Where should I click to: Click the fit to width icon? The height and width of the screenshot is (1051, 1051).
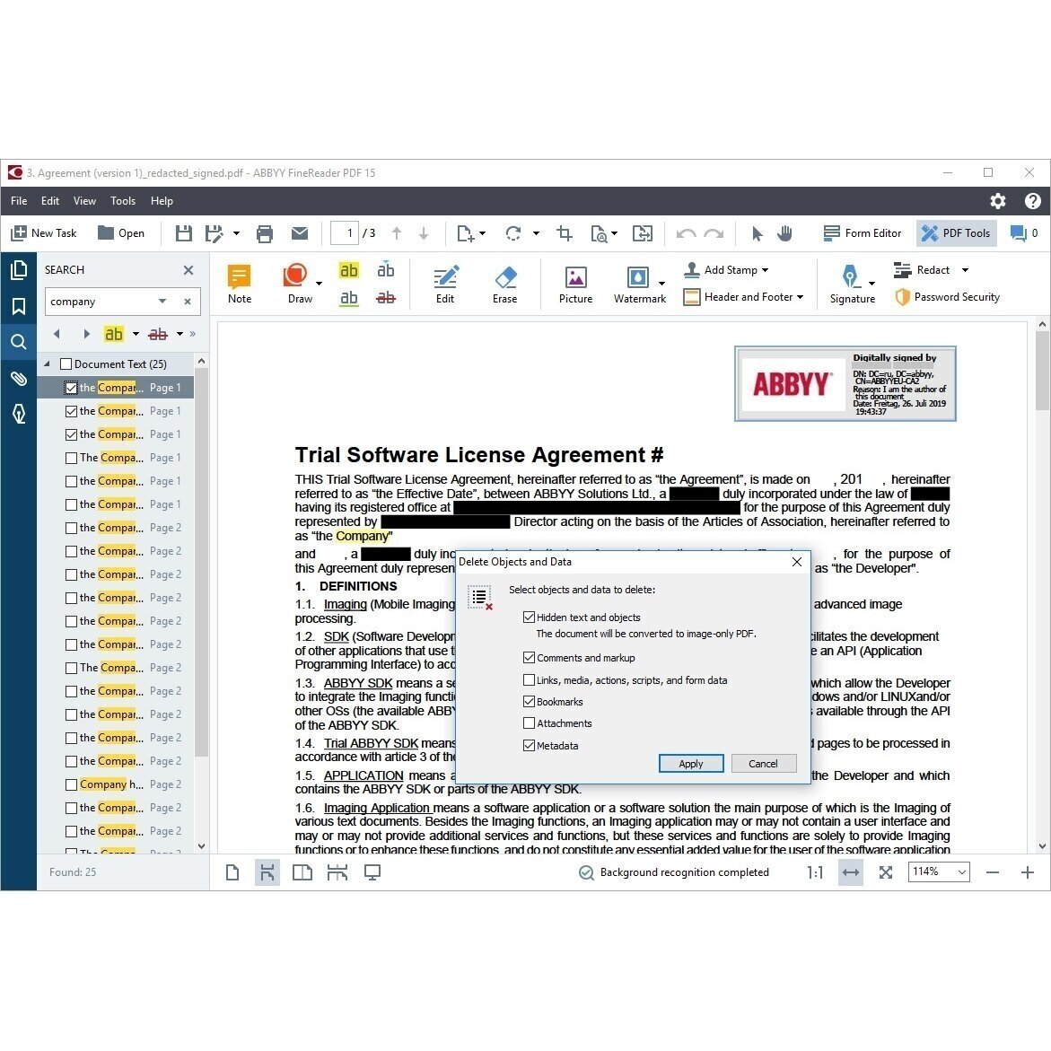point(851,872)
